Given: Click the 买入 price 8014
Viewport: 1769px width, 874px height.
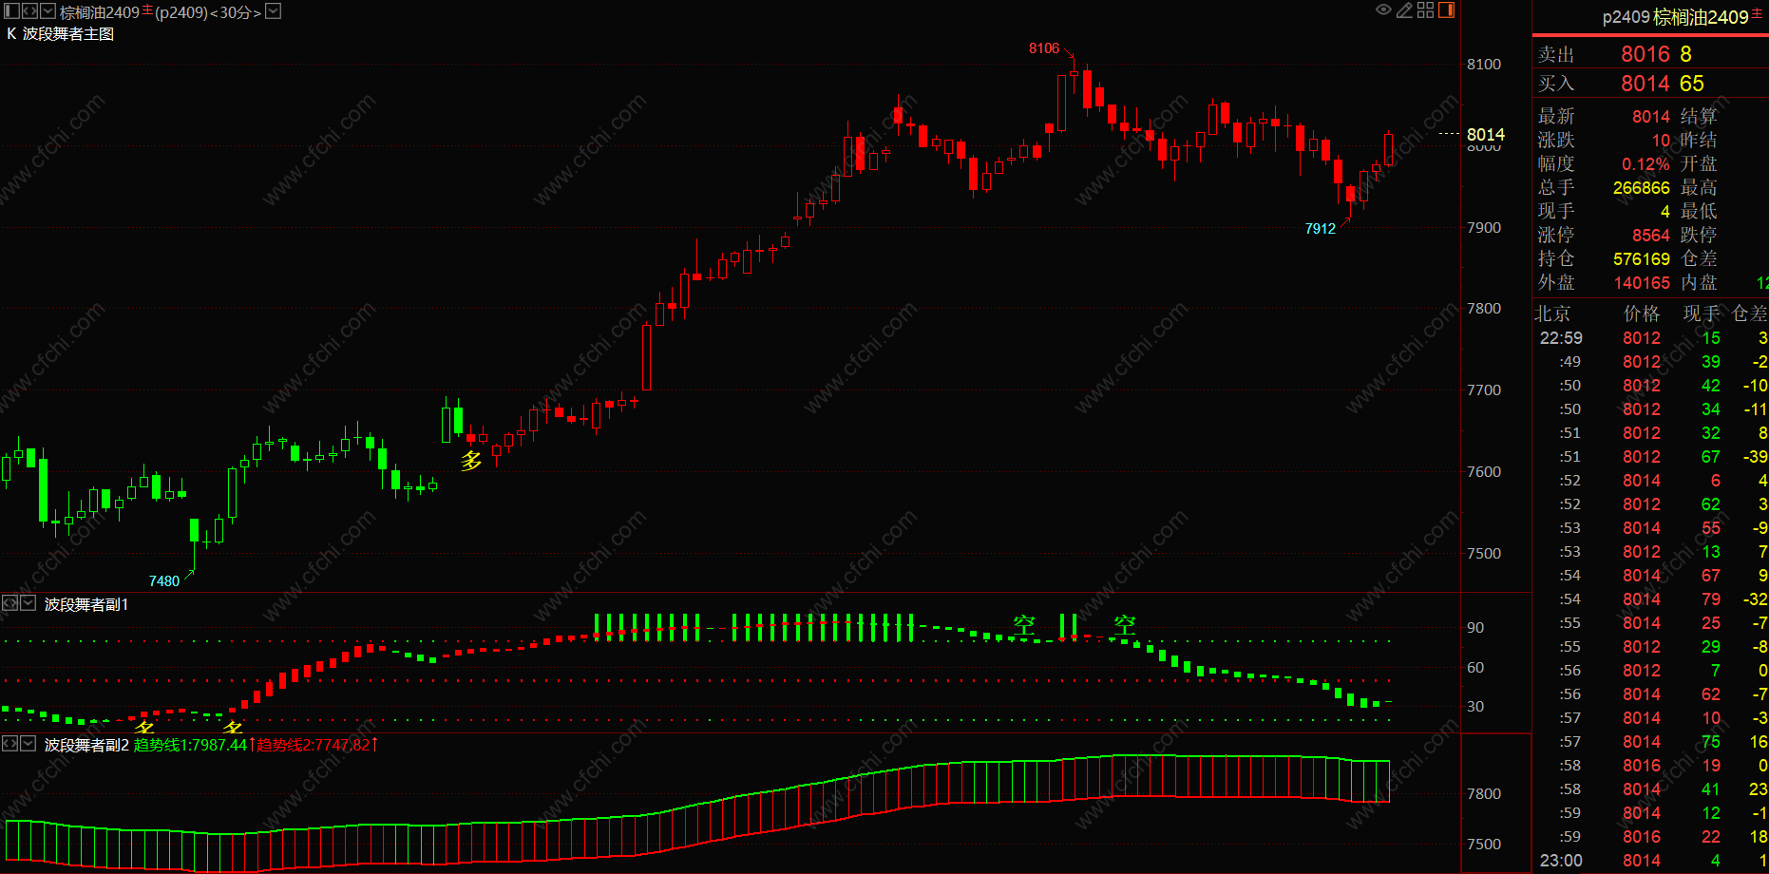Looking at the screenshot, I should click(x=1645, y=84).
